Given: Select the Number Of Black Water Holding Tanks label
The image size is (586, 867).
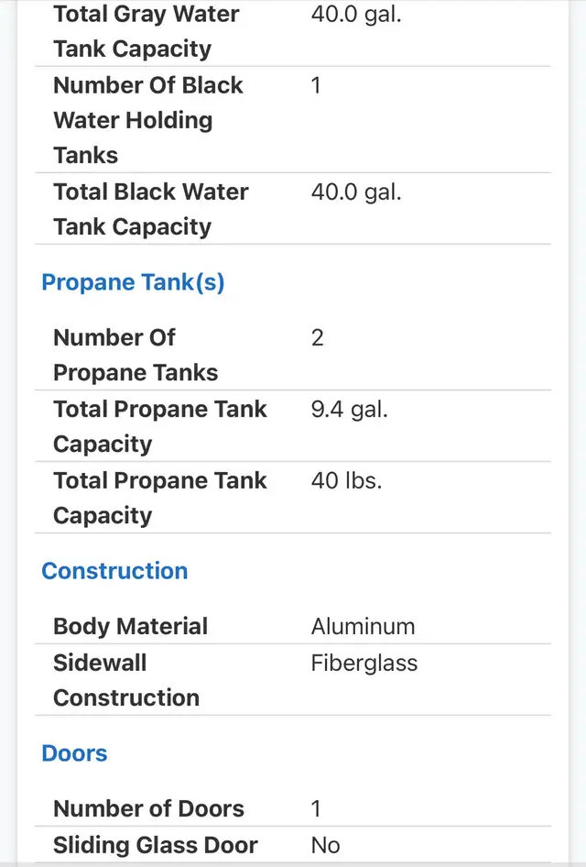Looking at the screenshot, I should pyautogui.click(x=148, y=120).
